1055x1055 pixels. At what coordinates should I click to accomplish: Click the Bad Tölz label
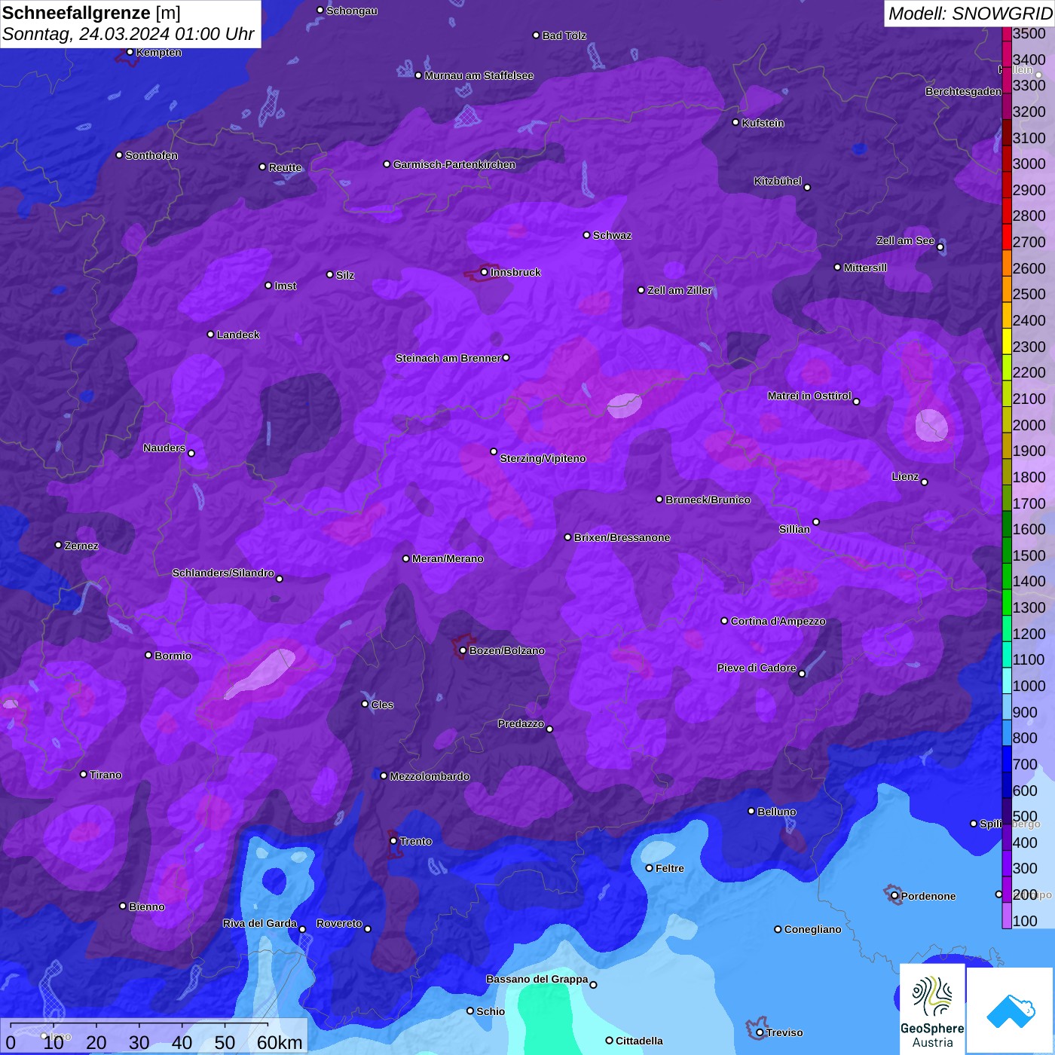click(564, 35)
